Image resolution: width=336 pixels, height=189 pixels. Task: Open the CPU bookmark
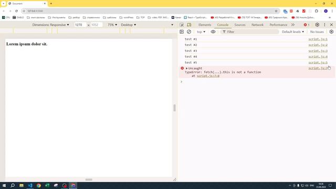pyautogui.click(x=6, y=17)
